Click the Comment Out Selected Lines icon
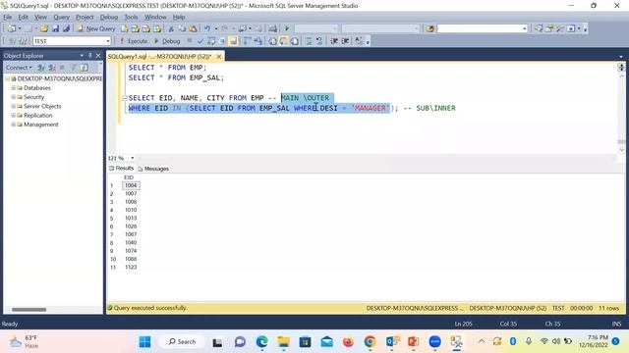 coord(309,41)
